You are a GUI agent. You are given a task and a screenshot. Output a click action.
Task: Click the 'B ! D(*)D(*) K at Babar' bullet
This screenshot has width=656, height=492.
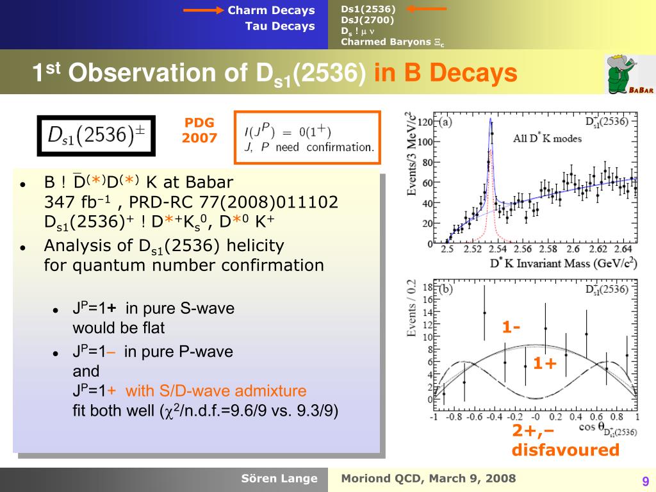tap(138, 182)
